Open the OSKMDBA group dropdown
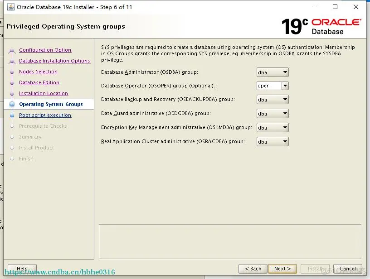This screenshot has width=370, height=279. coord(273,127)
